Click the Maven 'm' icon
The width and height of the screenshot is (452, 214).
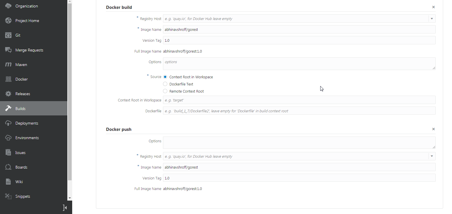tap(8, 65)
